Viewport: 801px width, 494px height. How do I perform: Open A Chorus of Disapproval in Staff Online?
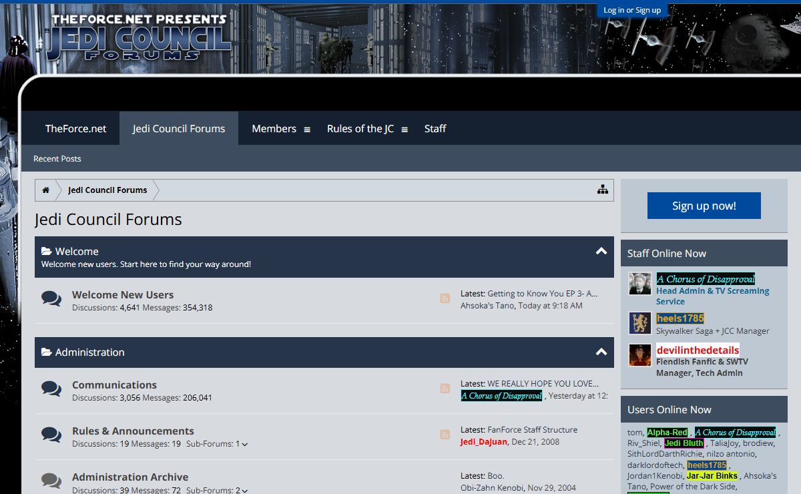tap(706, 279)
